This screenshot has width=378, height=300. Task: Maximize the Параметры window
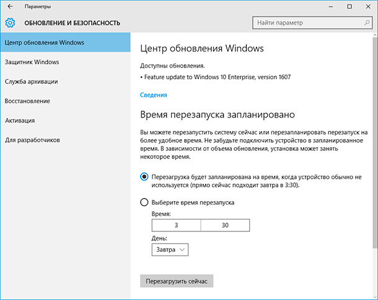tap(349, 7)
